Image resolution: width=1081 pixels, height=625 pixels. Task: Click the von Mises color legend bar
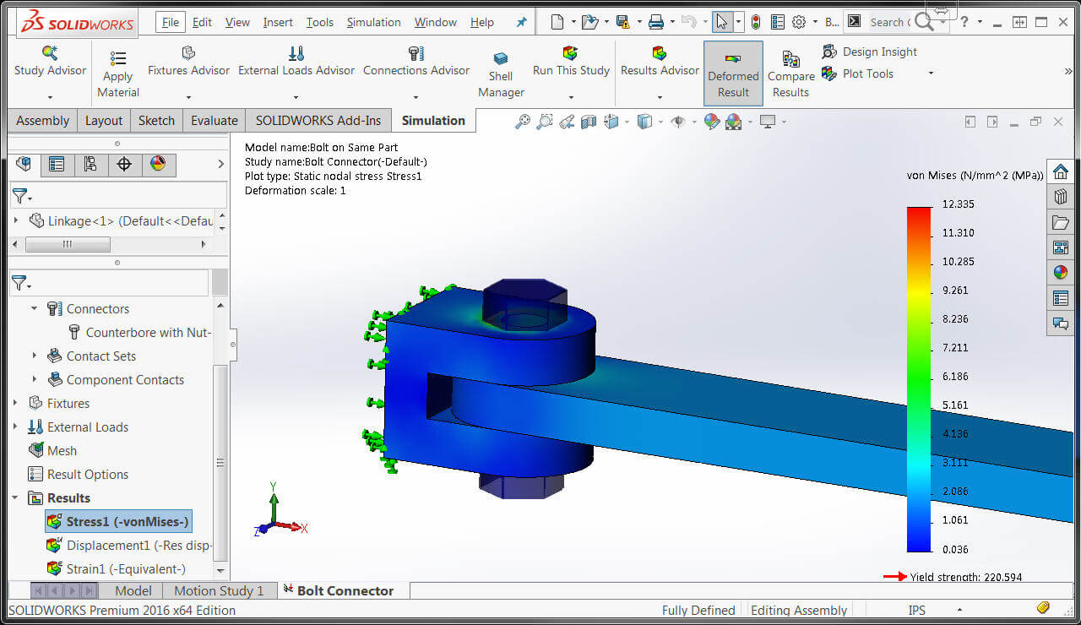918,379
